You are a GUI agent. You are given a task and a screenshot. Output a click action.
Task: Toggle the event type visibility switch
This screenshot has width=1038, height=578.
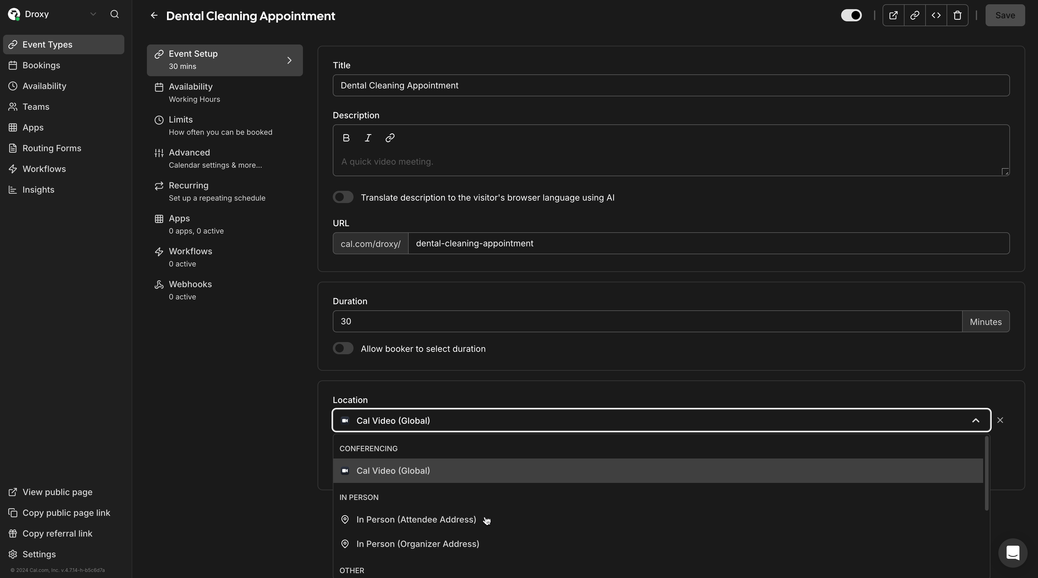pyautogui.click(x=851, y=15)
